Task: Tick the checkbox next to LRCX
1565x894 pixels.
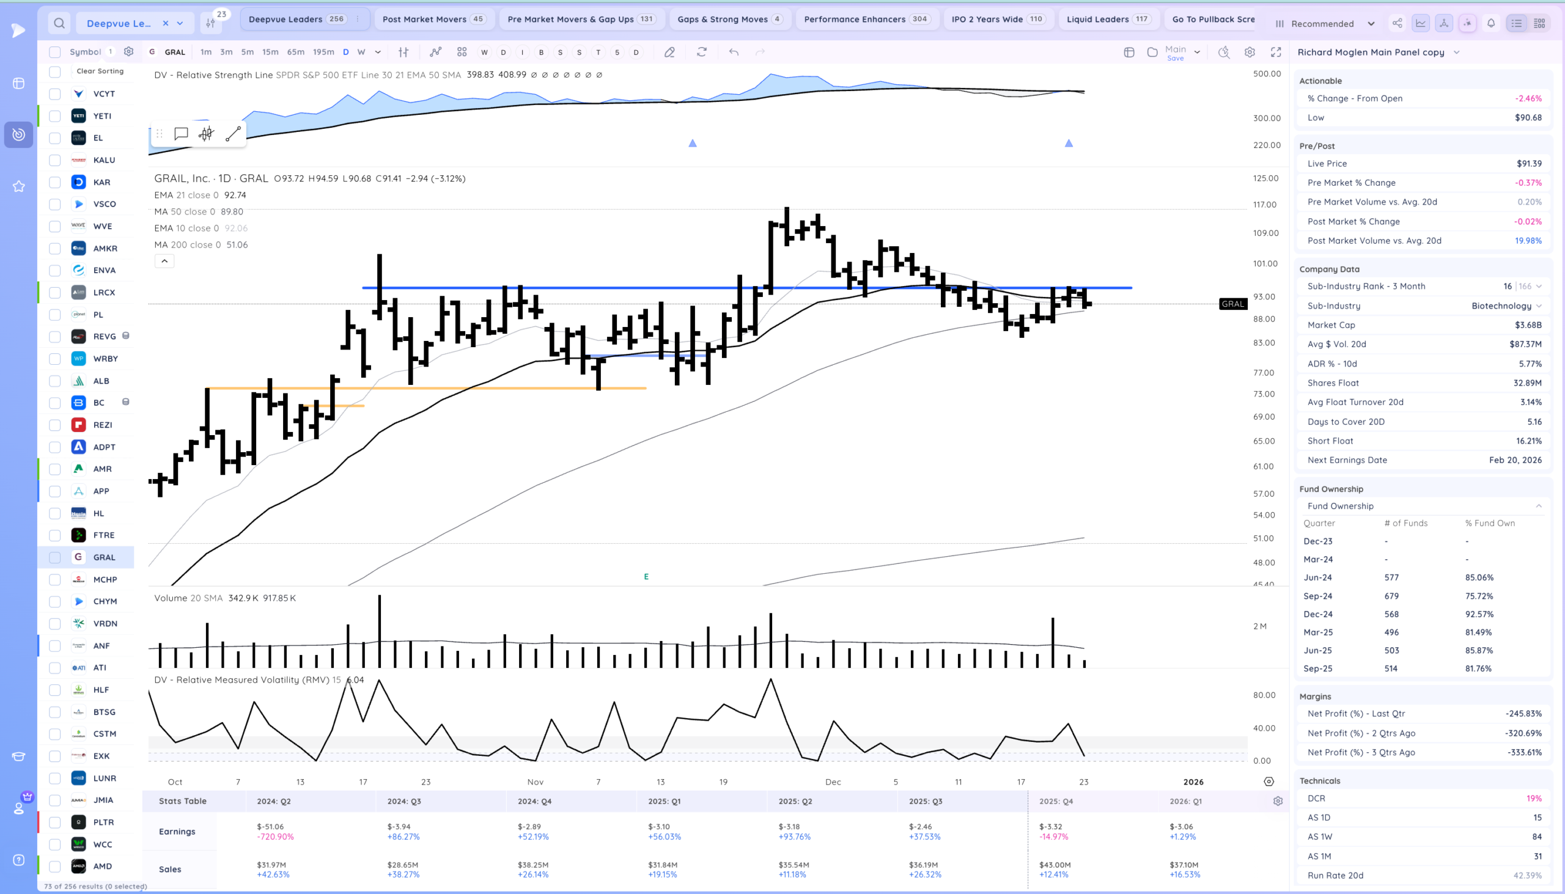Action: [54, 292]
